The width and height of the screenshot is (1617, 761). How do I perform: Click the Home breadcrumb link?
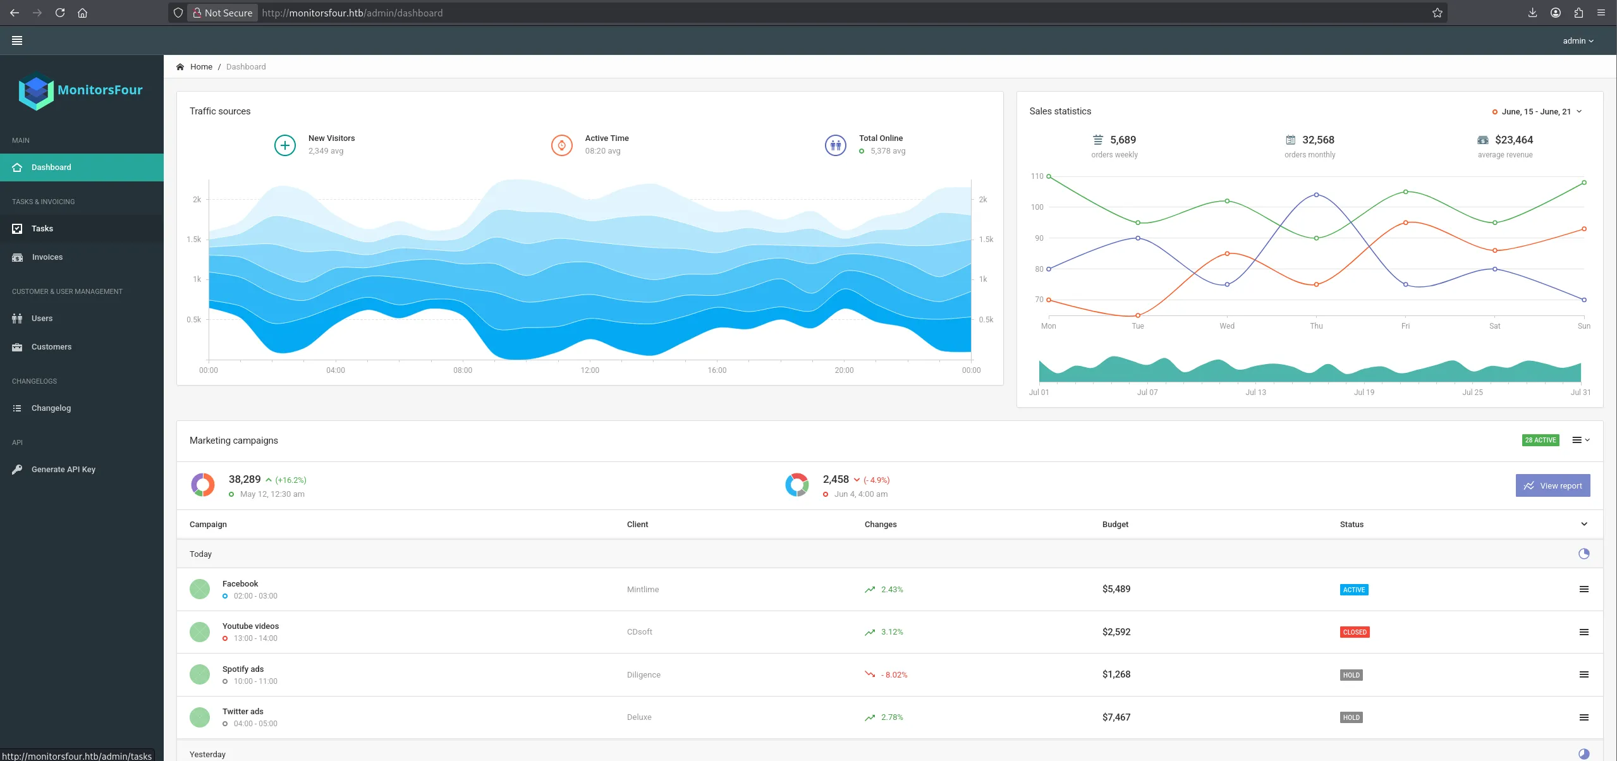(x=201, y=67)
